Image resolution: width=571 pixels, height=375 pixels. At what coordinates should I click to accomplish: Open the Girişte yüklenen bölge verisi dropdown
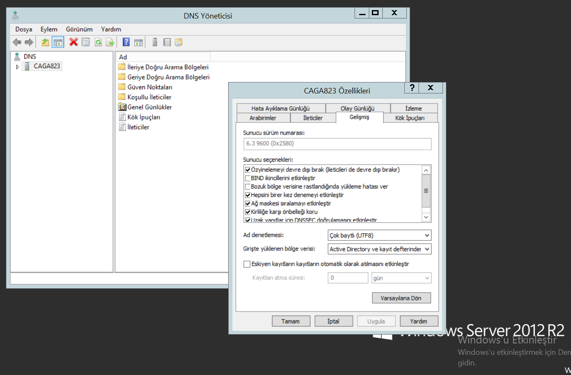(379, 249)
